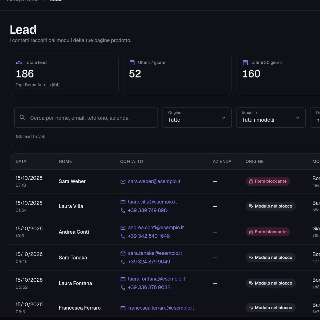The height and width of the screenshot is (320, 320).
Task: Click the form icon in Sara Tanaka's Modulo nel blocco badge
Action: point(251,258)
